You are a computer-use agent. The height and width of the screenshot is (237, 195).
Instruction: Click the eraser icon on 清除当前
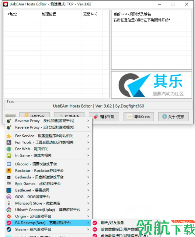pyautogui.click(x=96, y=117)
